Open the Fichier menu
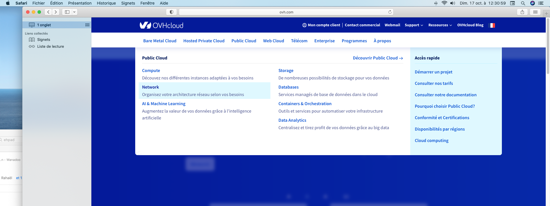This screenshot has width=550, height=206. (x=39, y=3)
